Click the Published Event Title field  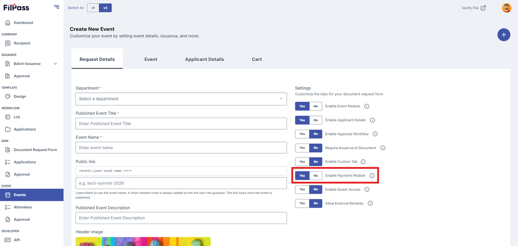point(181,124)
